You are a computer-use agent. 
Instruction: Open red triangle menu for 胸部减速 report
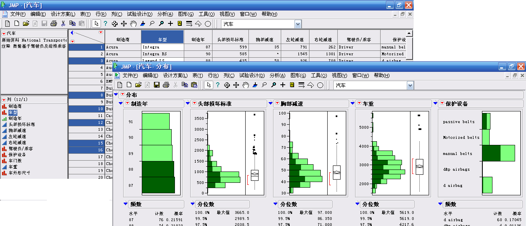point(277,104)
